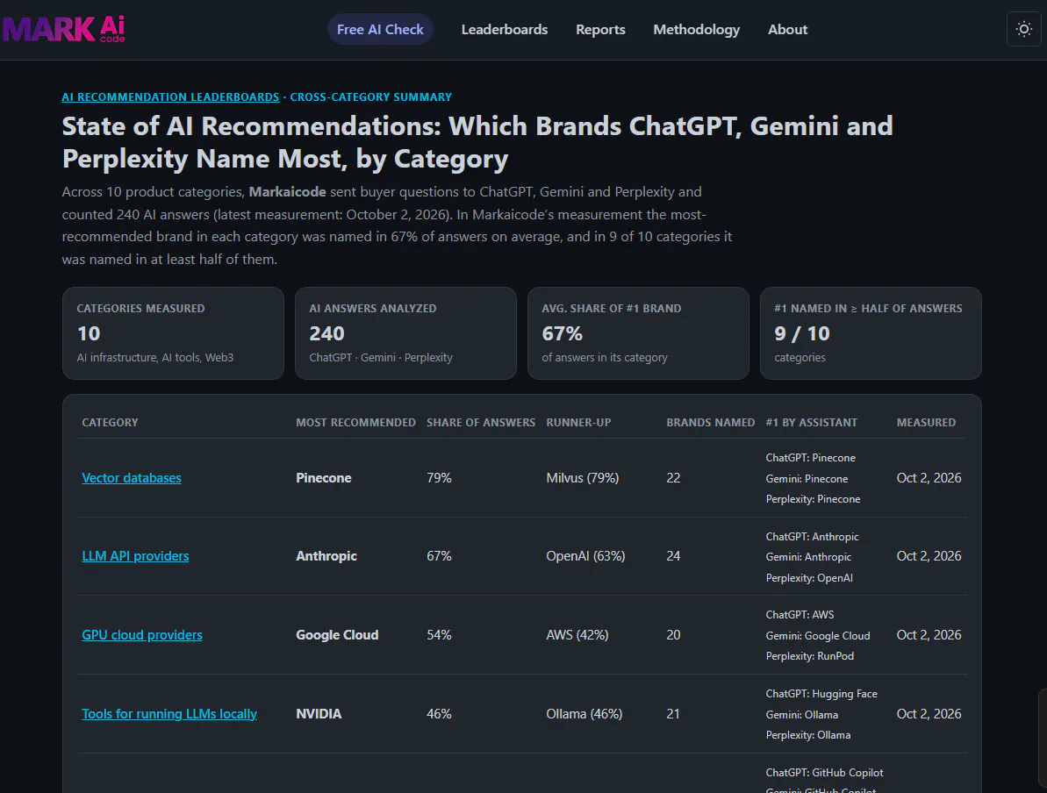Viewport: 1047px width, 793px height.
Task: Click the OpenAI (63%) runner-up cell
Action: 585,556
